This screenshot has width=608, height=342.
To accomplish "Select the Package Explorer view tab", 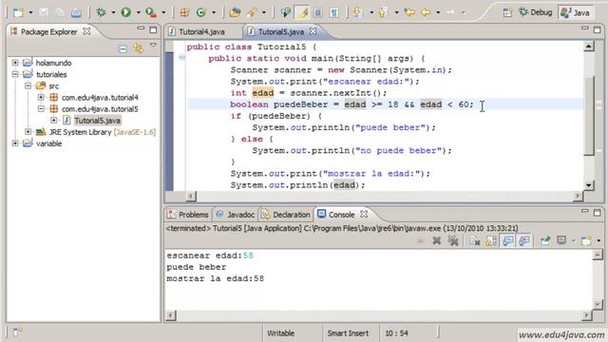I will (x=48, y=31).
